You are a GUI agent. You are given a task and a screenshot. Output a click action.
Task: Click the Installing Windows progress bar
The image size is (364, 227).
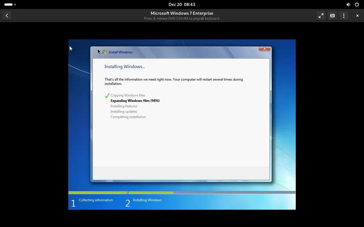[212, 192]
